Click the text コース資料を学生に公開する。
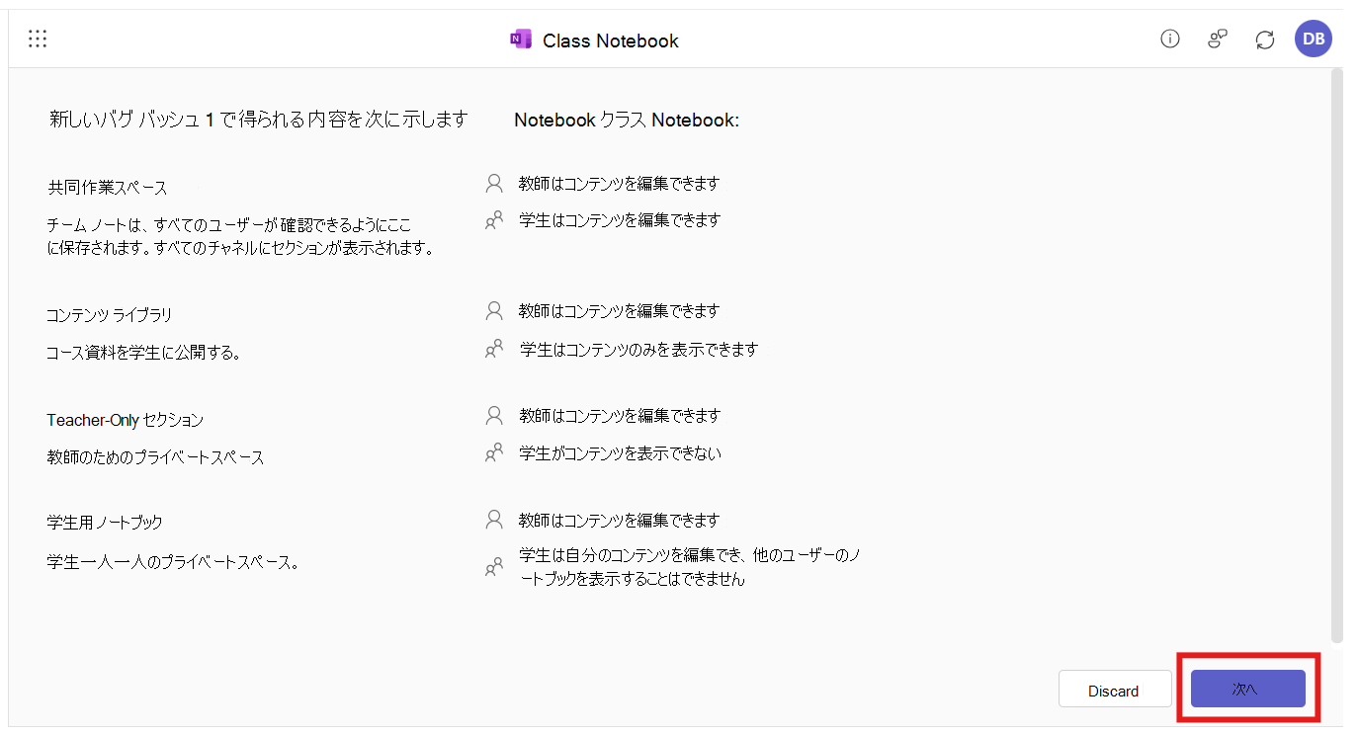 click(144, 353)
